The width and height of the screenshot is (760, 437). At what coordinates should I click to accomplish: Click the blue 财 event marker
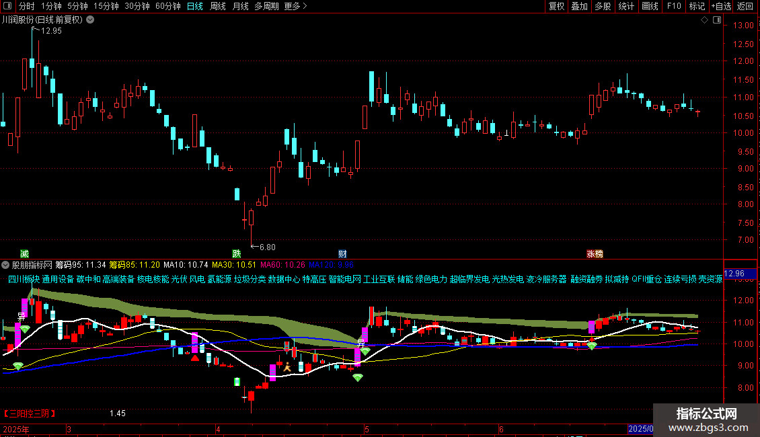(343, 254)
